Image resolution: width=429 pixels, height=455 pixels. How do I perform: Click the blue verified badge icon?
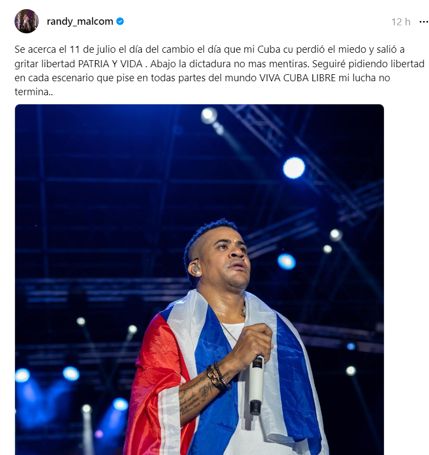[x=120, y=21]
